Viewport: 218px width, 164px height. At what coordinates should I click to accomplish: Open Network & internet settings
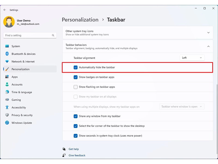click(23, 61)
